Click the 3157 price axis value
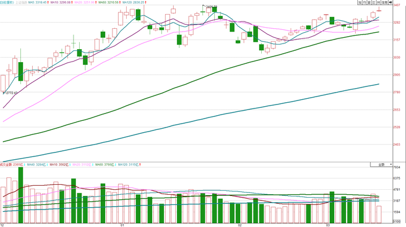The height and width of the screenshot is (227, 406). (x=397, y=40)
